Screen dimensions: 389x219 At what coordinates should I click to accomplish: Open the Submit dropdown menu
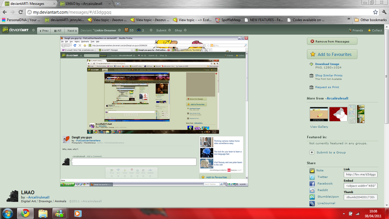click(x=163, y=30)
